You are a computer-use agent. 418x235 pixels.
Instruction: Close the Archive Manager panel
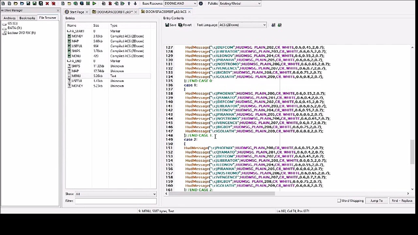(58, 10)
